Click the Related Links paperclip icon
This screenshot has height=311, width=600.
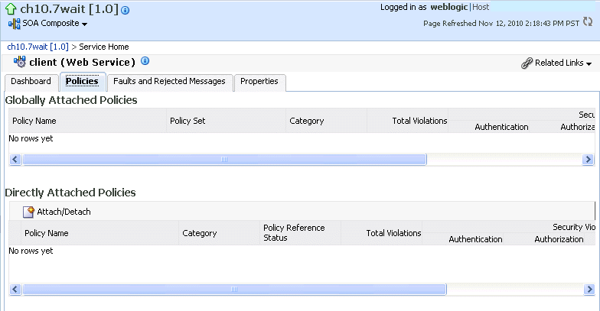pyautogui.click(x=527, y=63)
